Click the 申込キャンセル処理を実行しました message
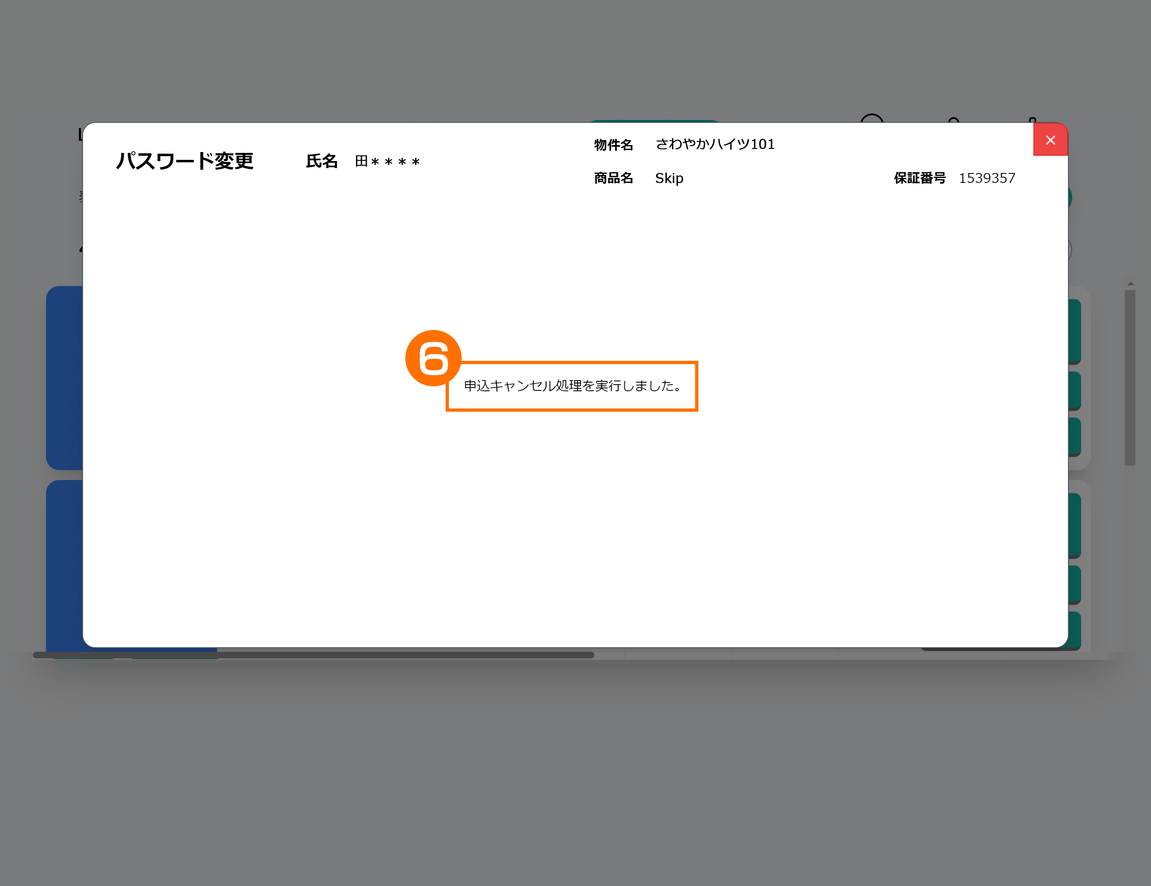The width and height of the screenshot is (1151, 886). coord(572,386)
